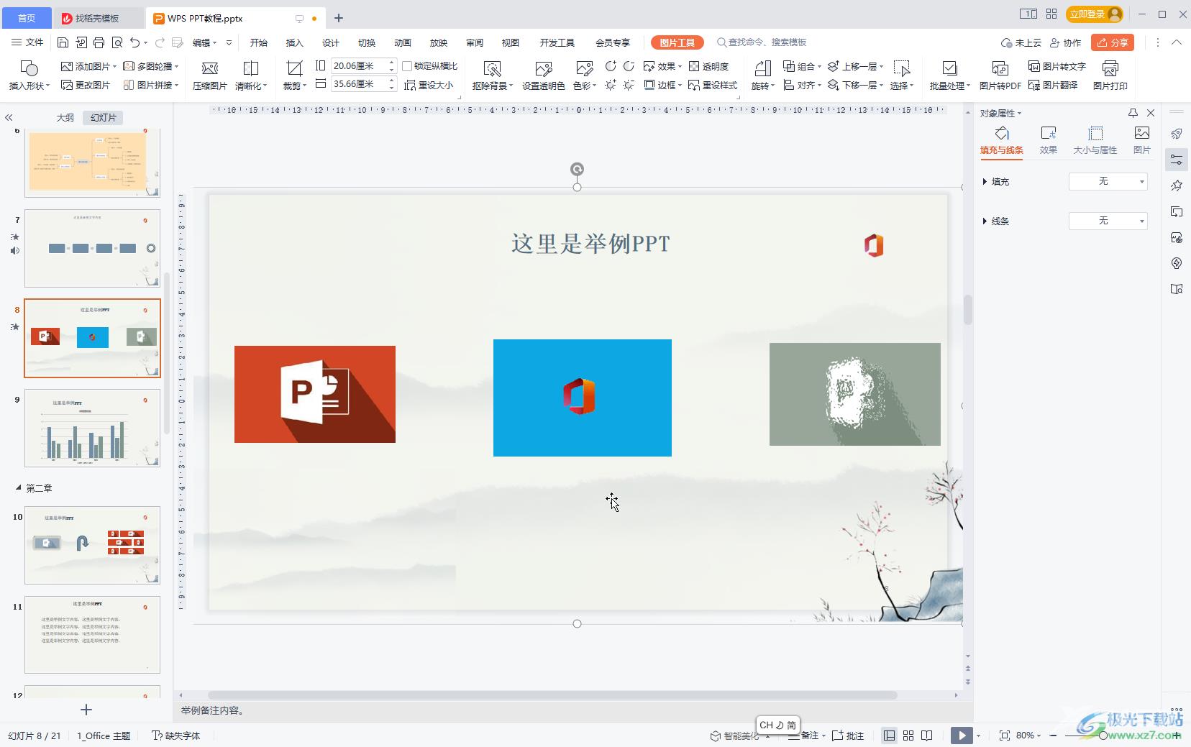Open the 插入 ribbon tab
This screenshot has width=1191, height=747.
295,42
